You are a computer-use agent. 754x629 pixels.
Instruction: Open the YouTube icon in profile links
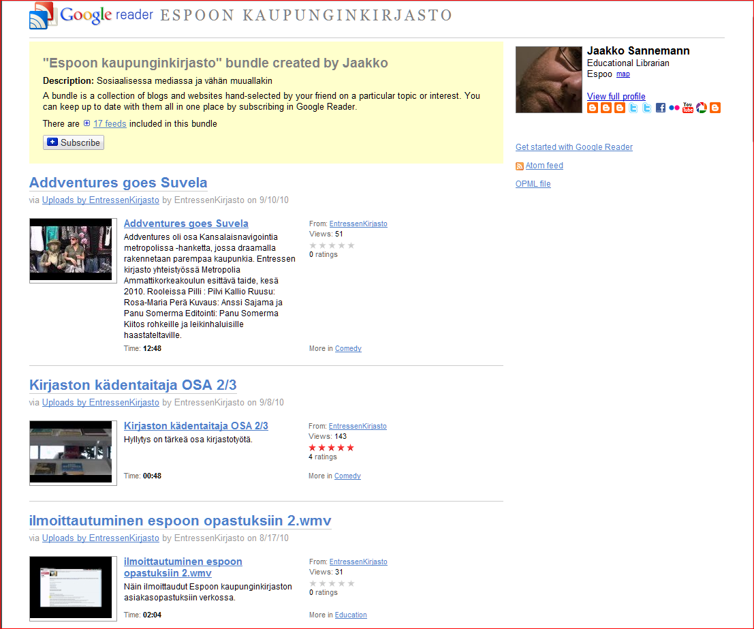click(688, 107)
